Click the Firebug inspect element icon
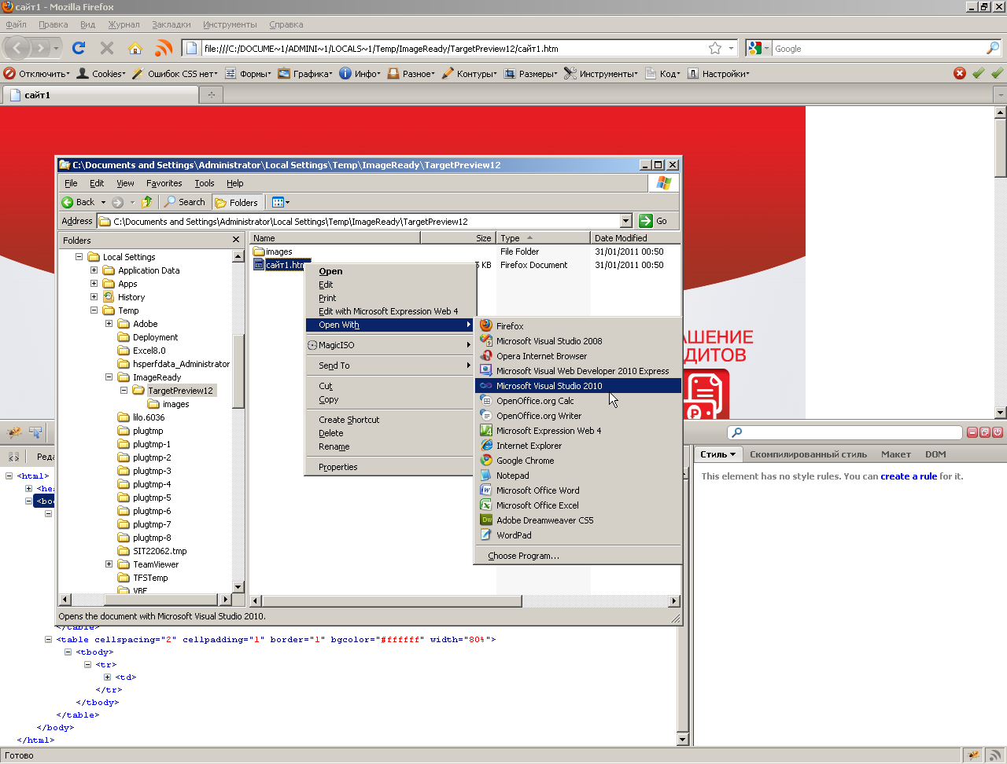Viewport: 1007px width, 764px height. [x=35, y=432]
